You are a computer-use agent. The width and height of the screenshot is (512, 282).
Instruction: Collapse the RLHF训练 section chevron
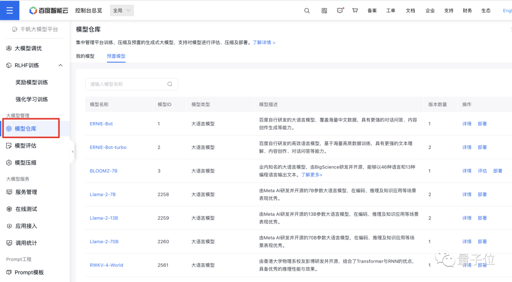60,65
